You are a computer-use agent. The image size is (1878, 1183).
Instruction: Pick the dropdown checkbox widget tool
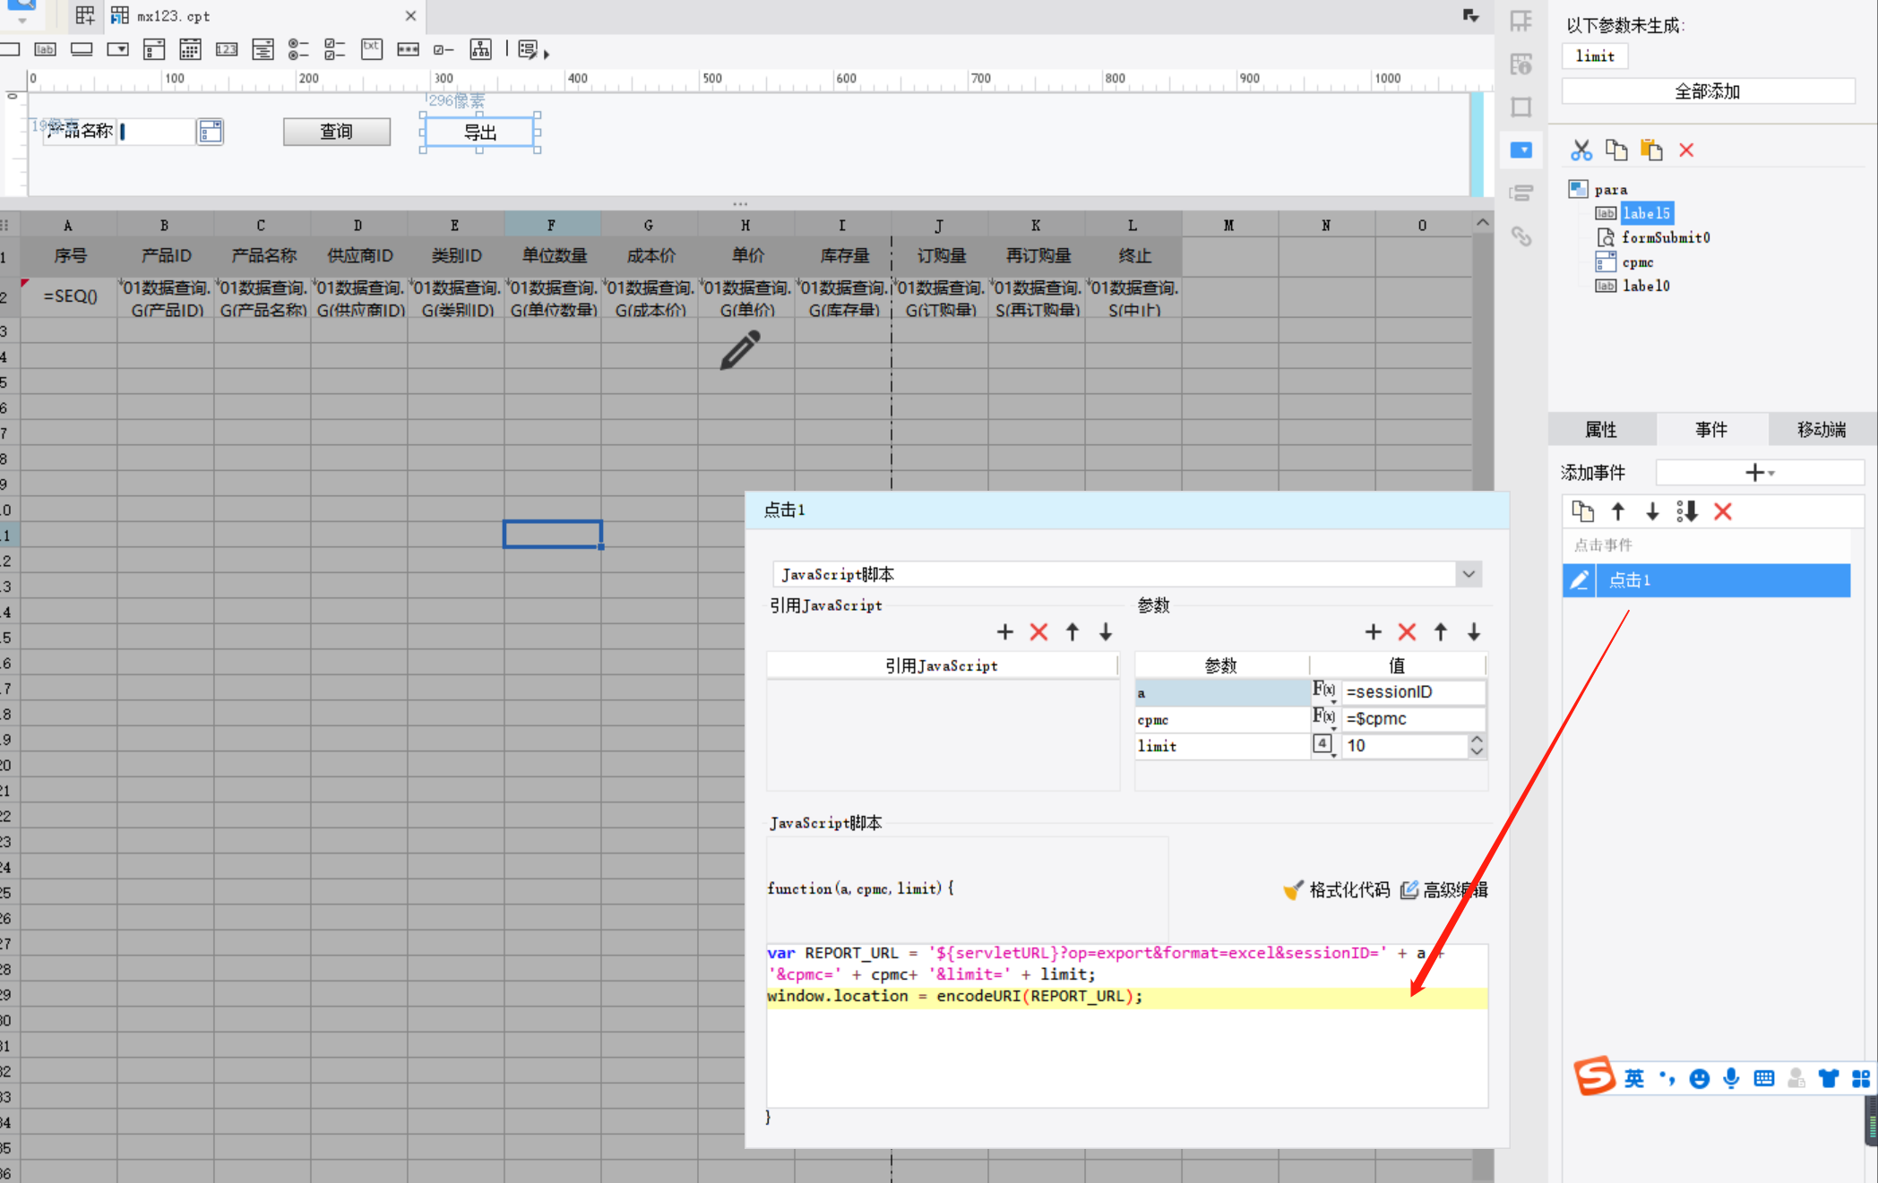154,49
